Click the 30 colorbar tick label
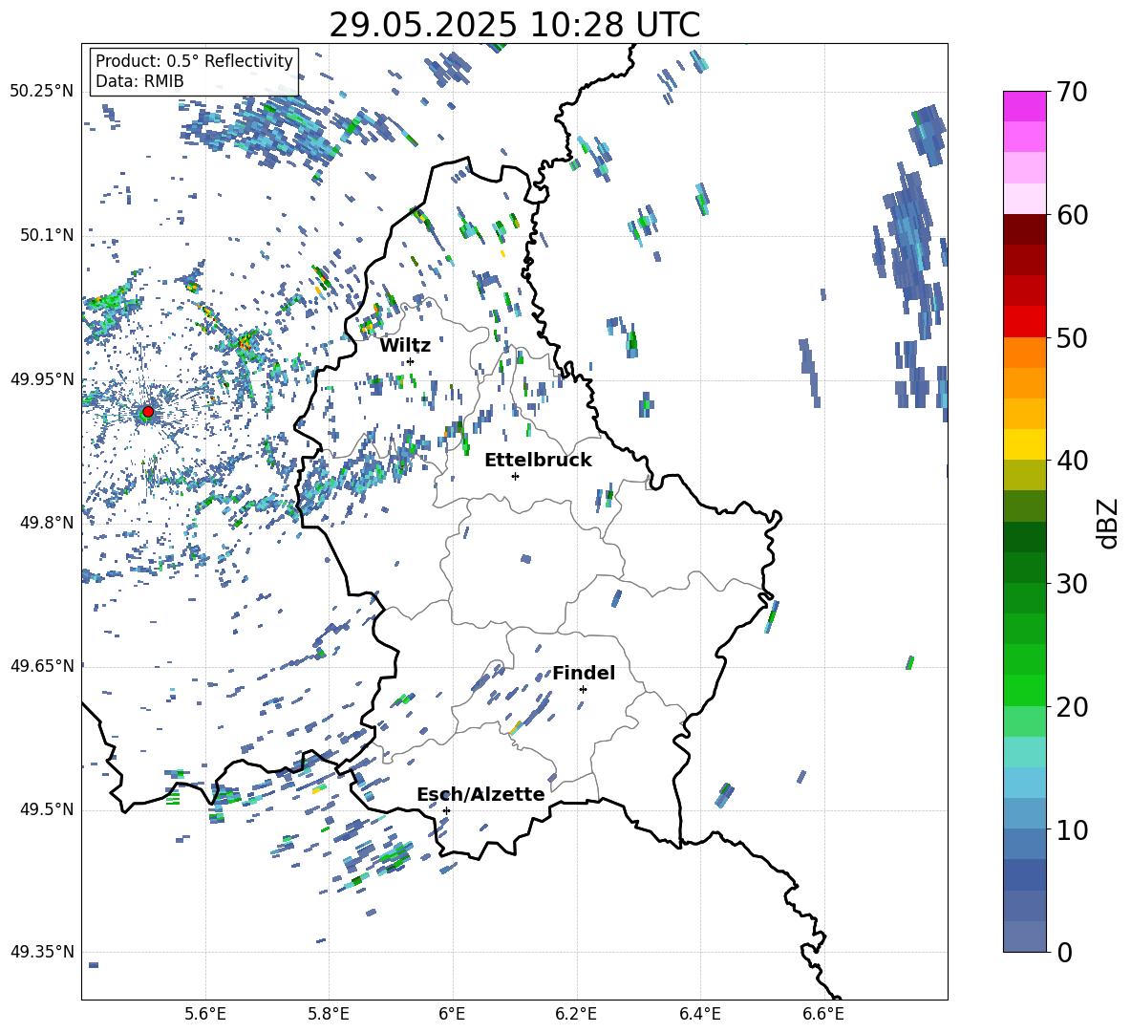This screenshot has width=1131, height=1033. 1071,584
